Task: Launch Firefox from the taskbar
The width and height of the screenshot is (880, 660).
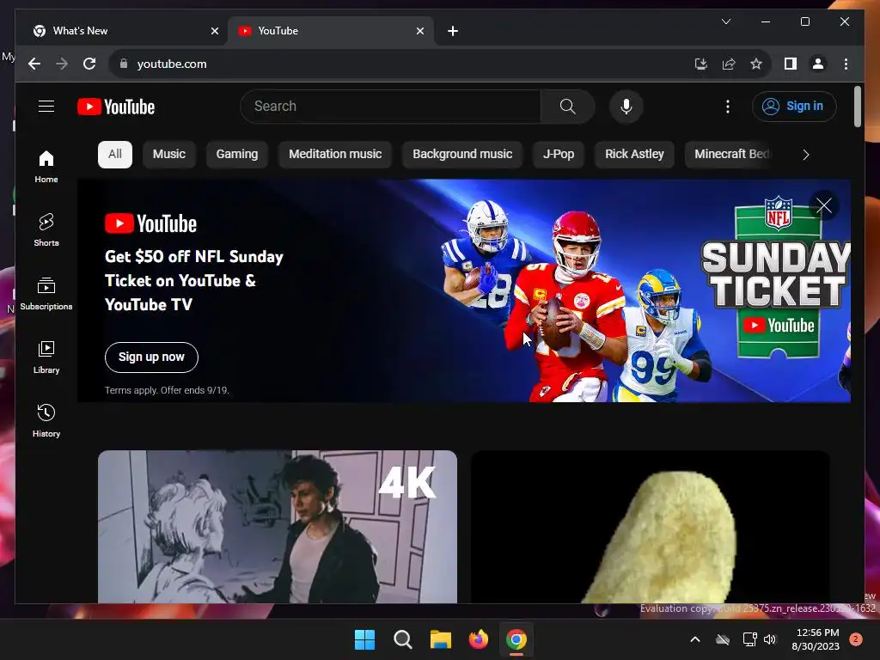Action: pos(478,639)
